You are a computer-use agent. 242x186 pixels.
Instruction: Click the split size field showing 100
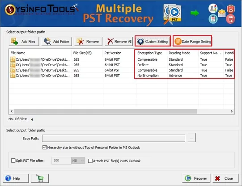[x=61, y=161]
